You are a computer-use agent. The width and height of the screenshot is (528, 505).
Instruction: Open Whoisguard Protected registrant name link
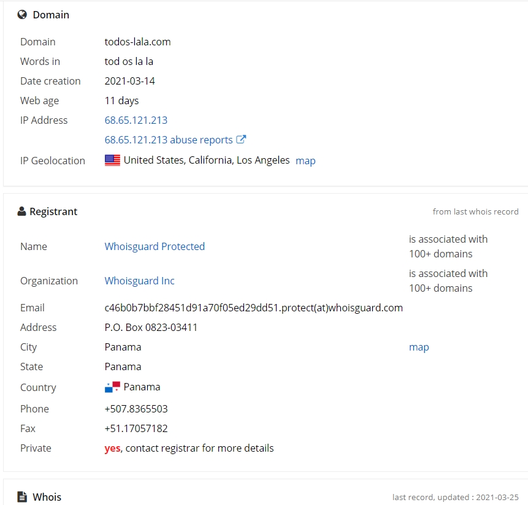pyautogui.click(x=155, y=246)
